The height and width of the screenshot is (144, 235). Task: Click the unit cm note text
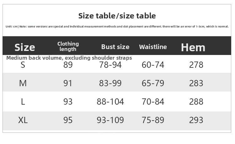pos(117,27)
